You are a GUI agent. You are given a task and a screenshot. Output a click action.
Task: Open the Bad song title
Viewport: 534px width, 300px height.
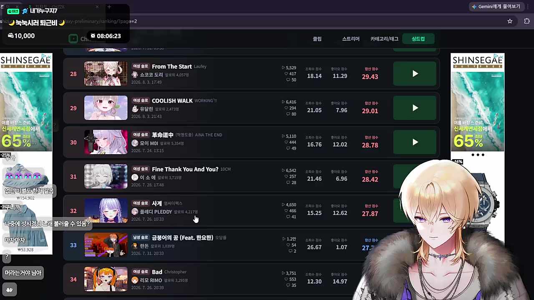157,272
